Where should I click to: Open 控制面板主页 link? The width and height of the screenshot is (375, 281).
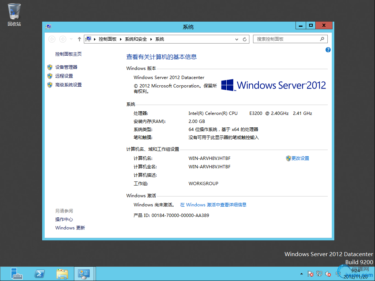click(68, 54)
